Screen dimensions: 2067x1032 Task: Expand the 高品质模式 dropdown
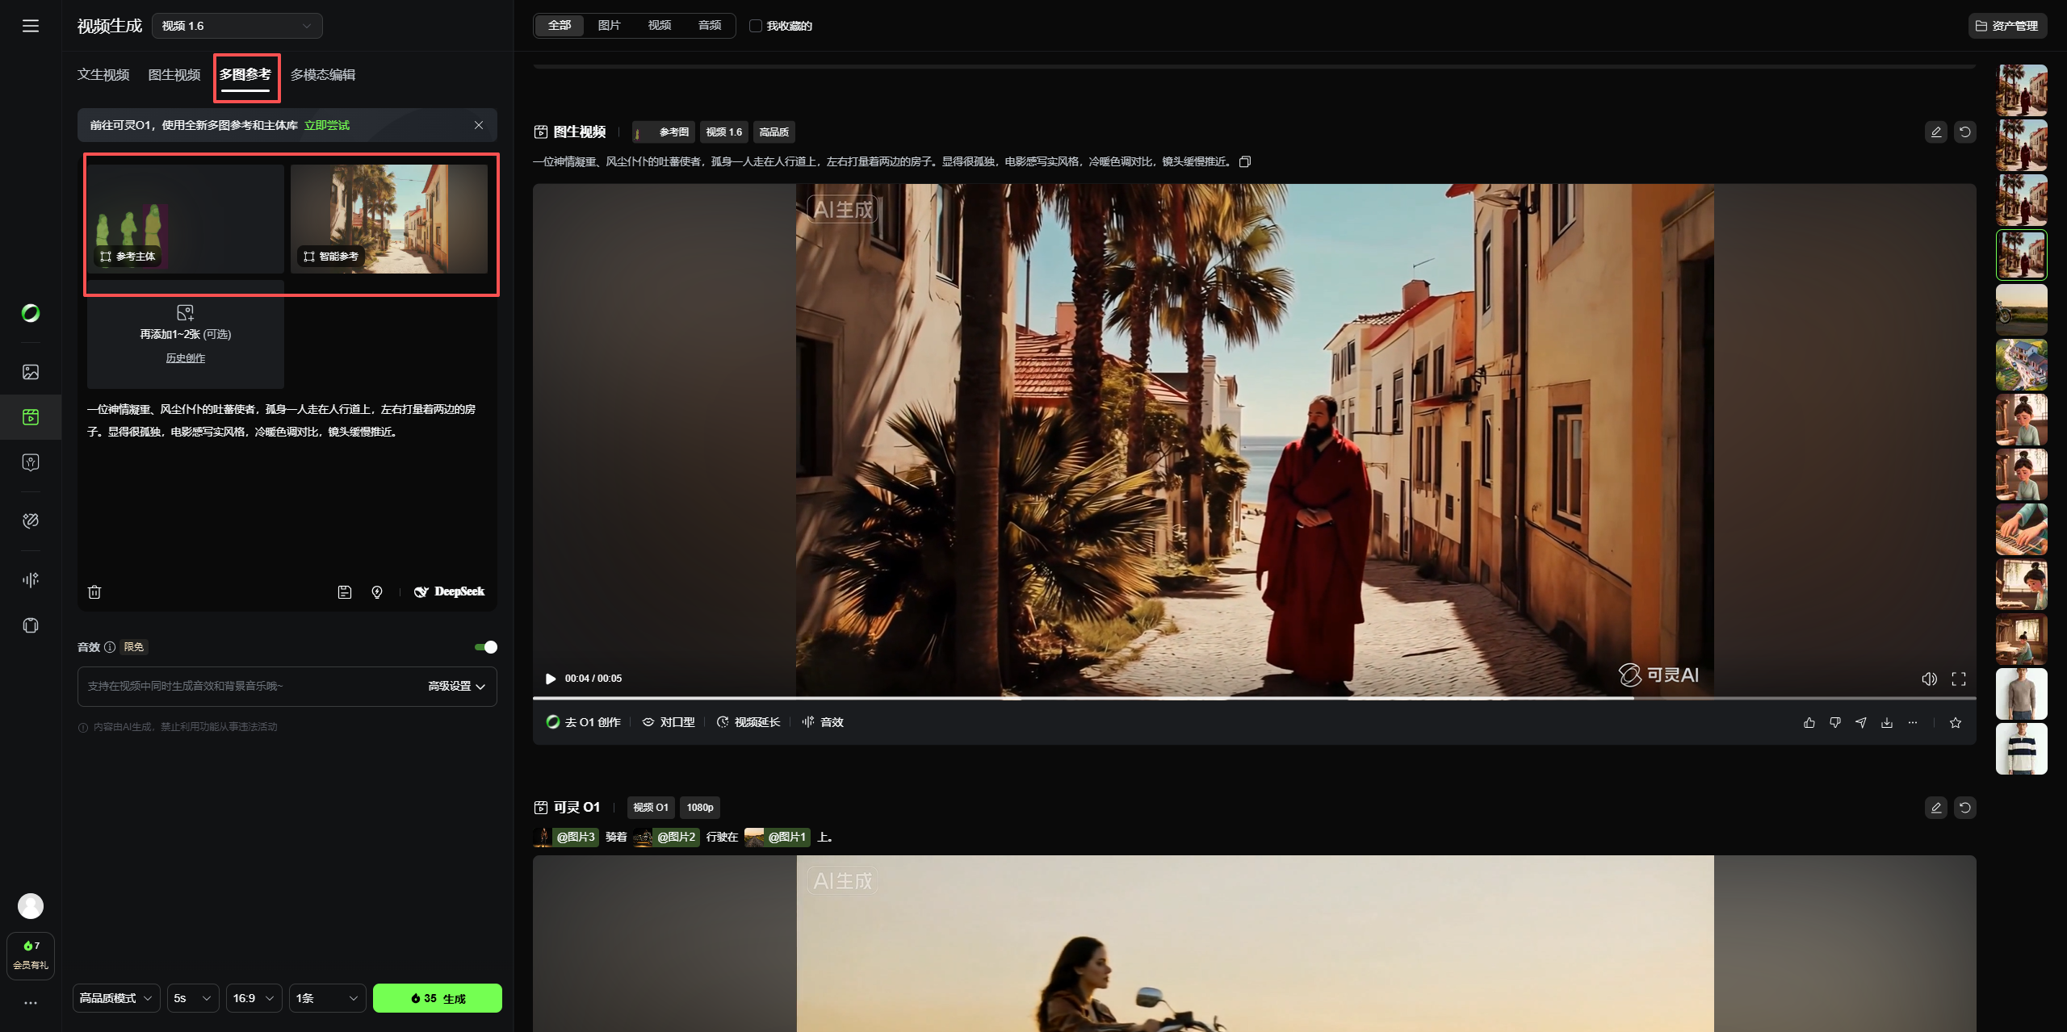(116, 998)
